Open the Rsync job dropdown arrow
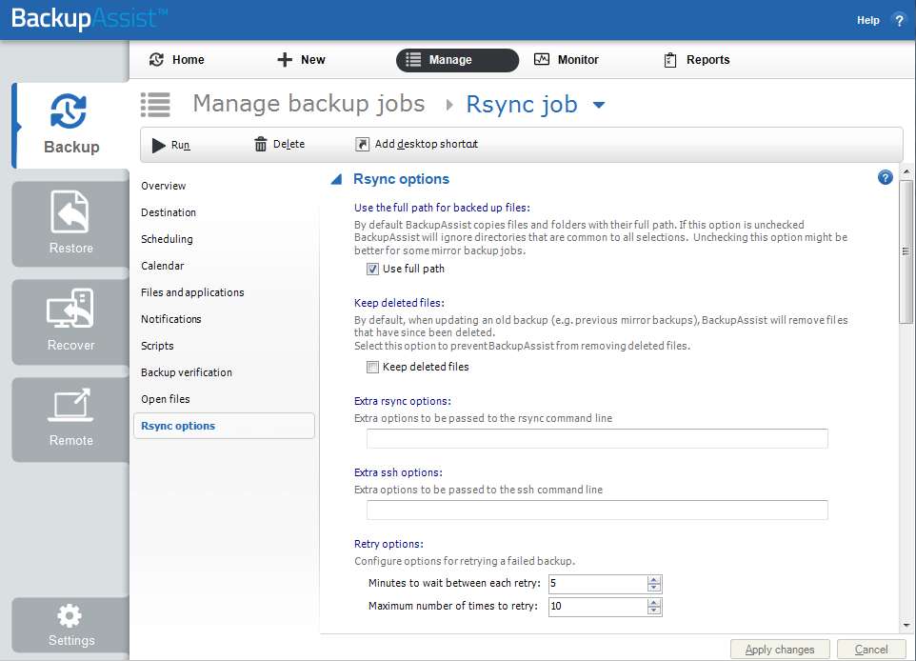916x661 pixels. pyautogui.click(x=599, y=105)
